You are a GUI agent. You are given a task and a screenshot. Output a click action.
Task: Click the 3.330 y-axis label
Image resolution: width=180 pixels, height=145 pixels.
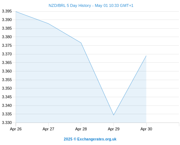7,123
